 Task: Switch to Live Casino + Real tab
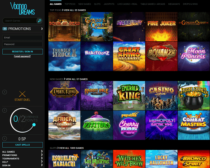pos(127,4)
